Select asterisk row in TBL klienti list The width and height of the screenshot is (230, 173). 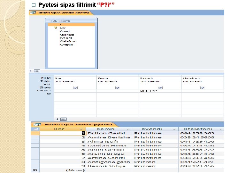[72, 25]
